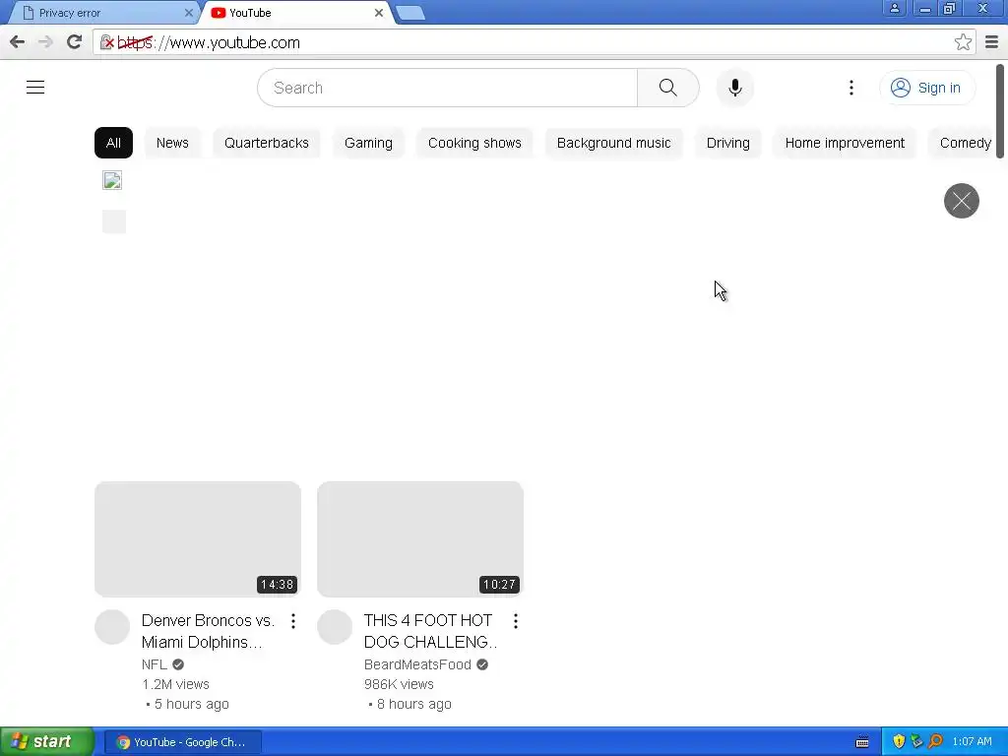Click the Sign in button
Screen dimensions: 1008x756
926,88
